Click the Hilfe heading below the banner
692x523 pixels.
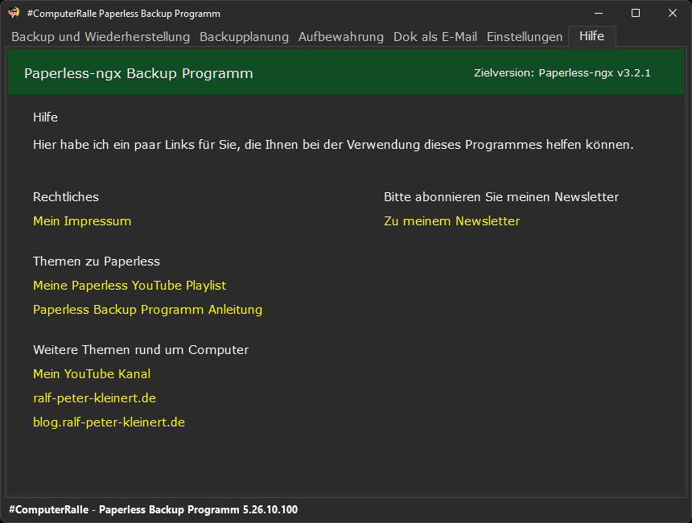point(45,117)
